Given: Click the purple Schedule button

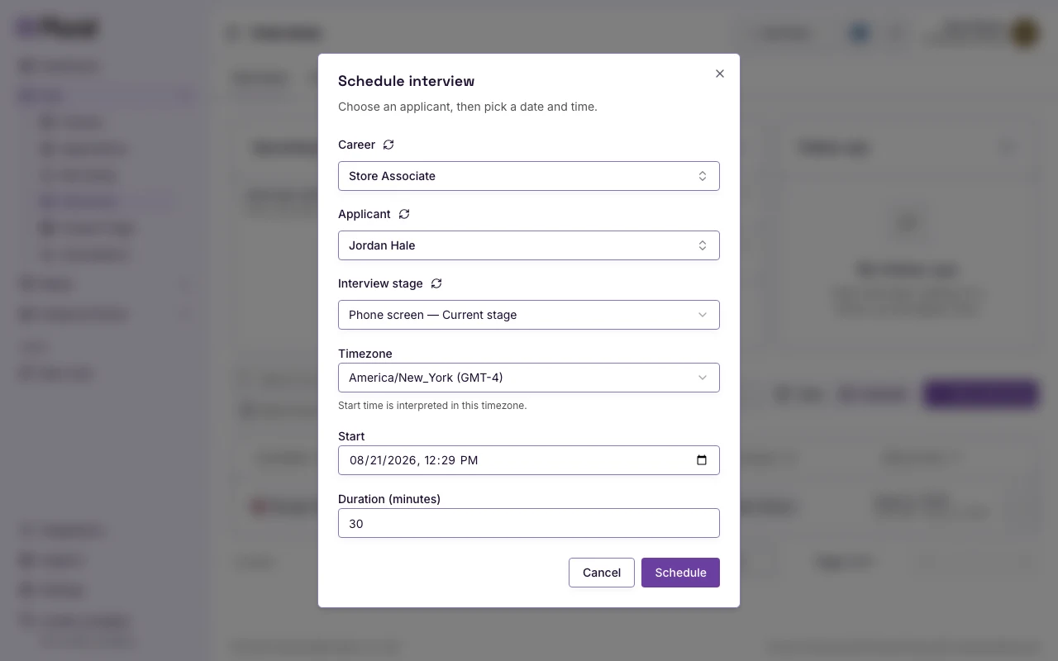Looking at the screenshot, I should point(680,573).
